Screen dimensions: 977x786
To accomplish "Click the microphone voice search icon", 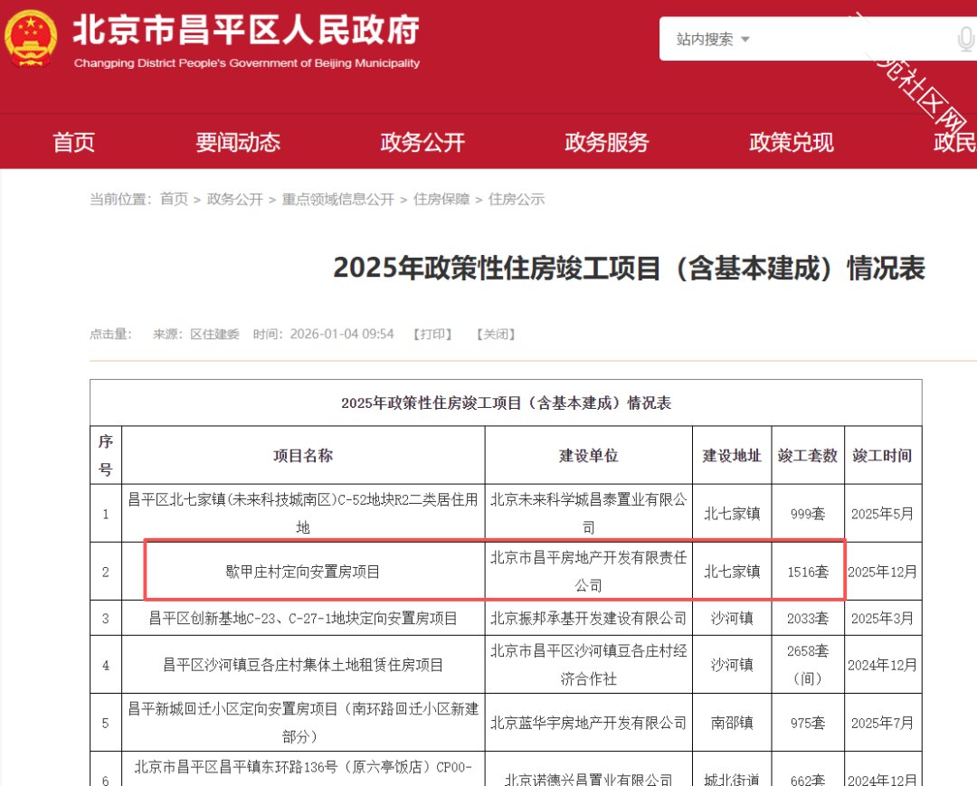I will click(964, 40).
